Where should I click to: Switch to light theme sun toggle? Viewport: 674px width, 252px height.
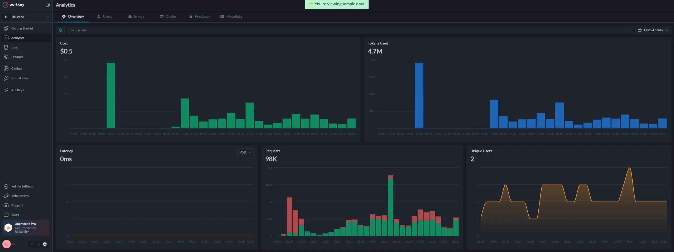tap(32, 244)
